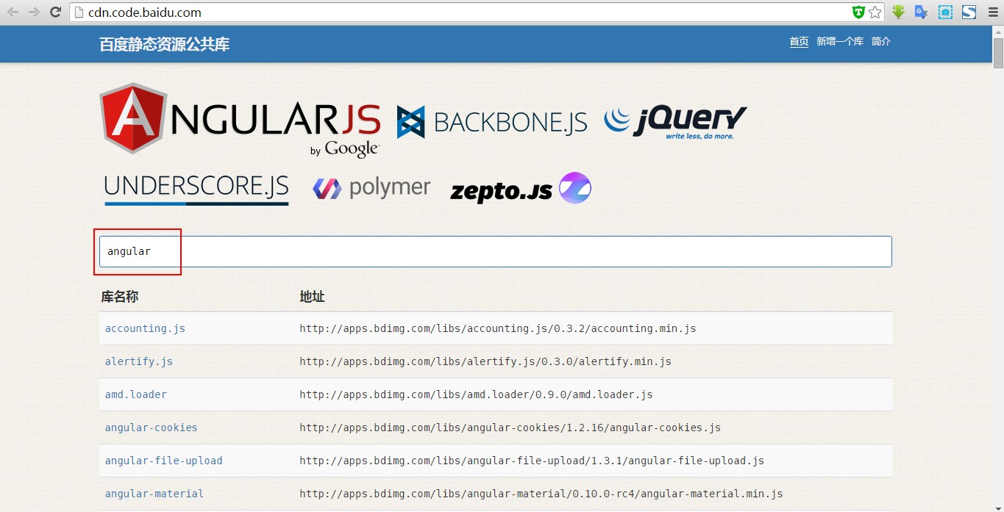
Task: Click the angular-file-upload.js URL text
Action: 532,461
